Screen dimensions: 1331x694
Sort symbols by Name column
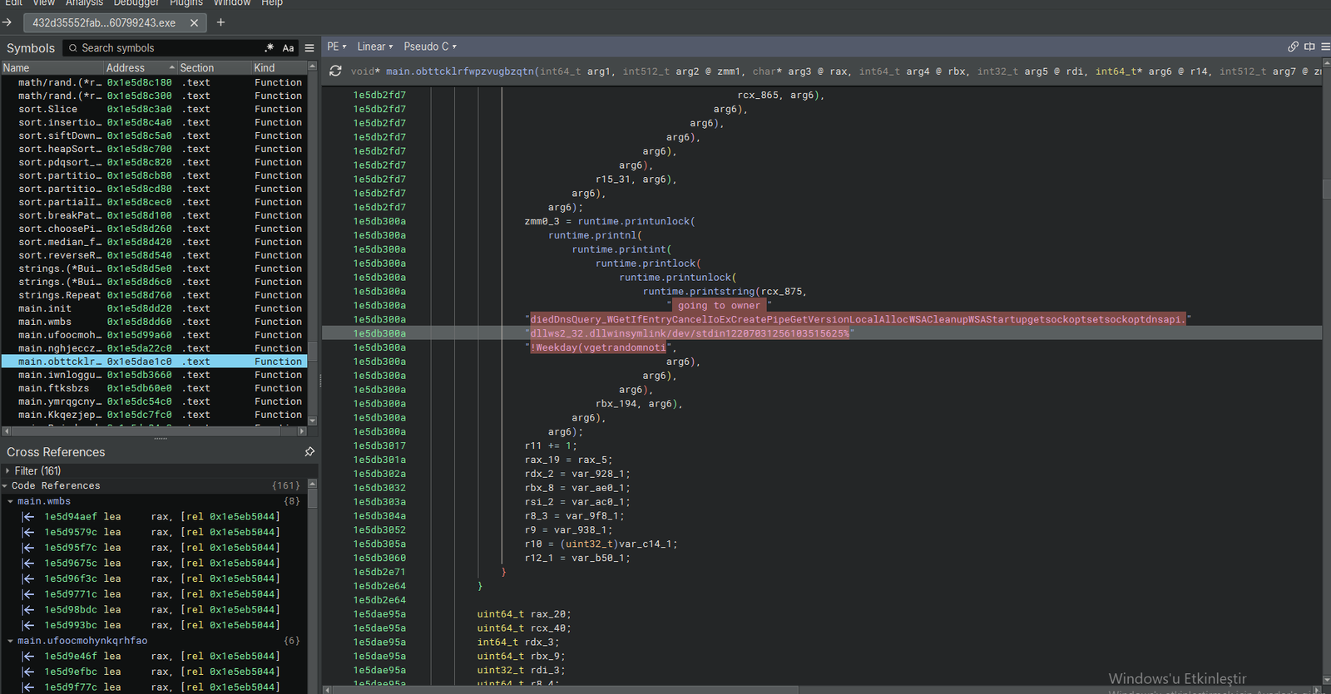(x=52, y=68)
